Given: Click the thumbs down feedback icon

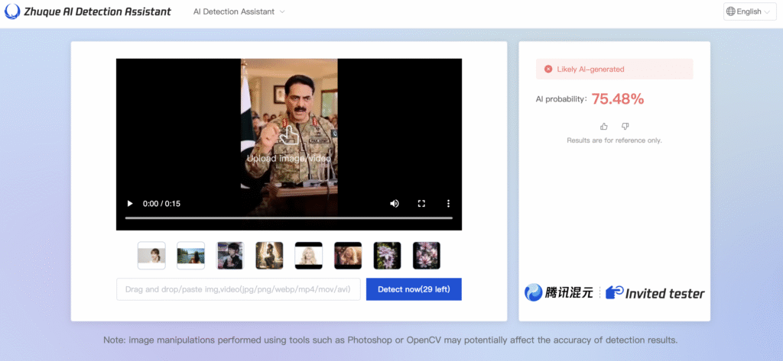Looking at the screenshot, I should click(625, 126).
